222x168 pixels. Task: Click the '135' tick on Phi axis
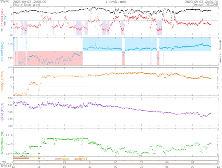click(10, 58)
